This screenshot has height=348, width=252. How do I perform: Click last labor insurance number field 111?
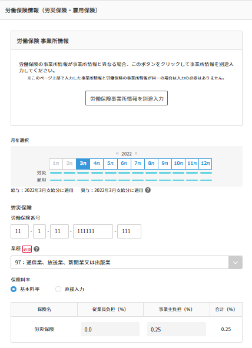[x=129, y=231]
